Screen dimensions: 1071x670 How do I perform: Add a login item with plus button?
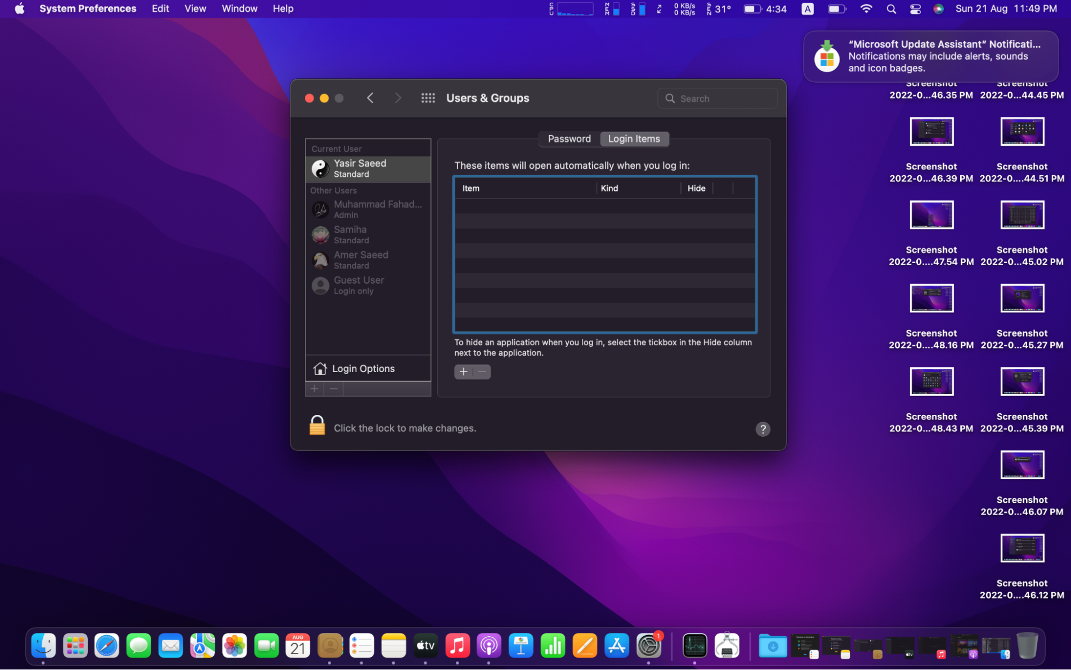pyautogui.click(x=463, y=371)
